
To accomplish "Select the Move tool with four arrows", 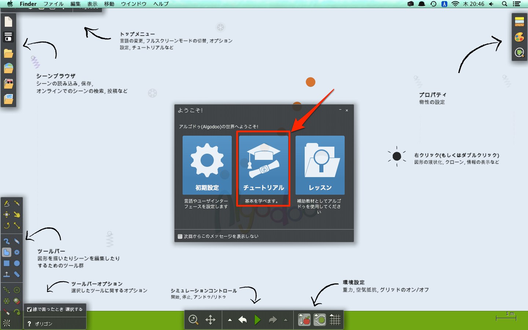I will coord(7,214).
